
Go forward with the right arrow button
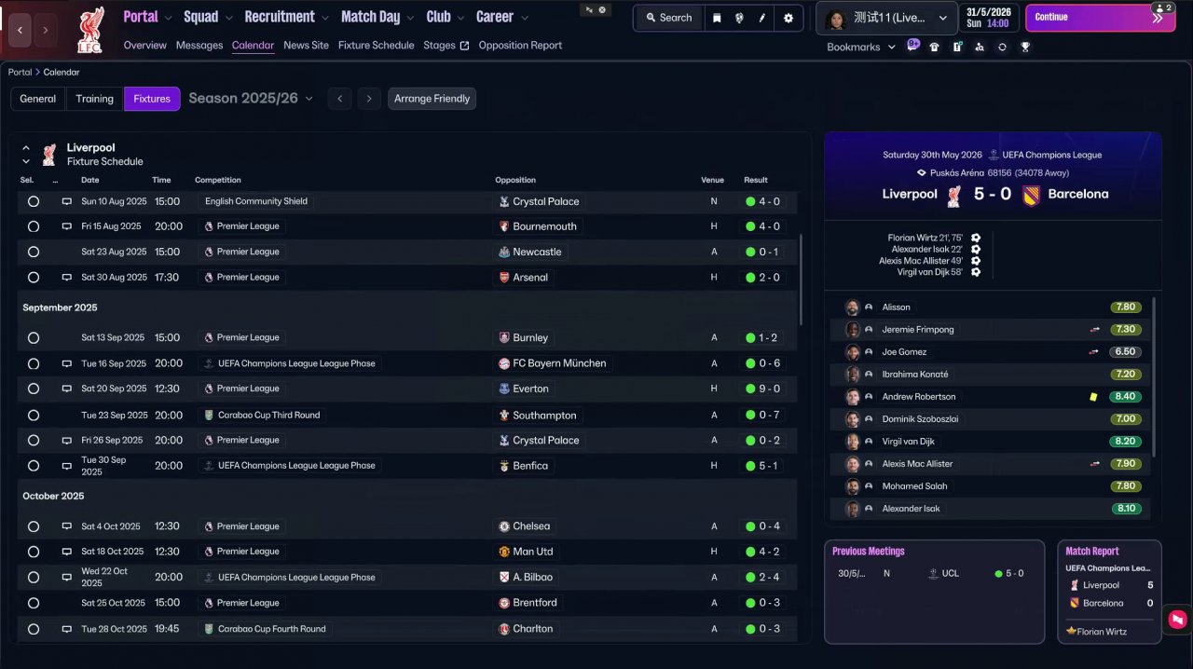click(x=46, y=30)
